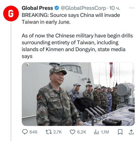Open the three-dot more options menu
This screenshot has height=141, width=138.
pyautogui.click(x=132, y=8)
